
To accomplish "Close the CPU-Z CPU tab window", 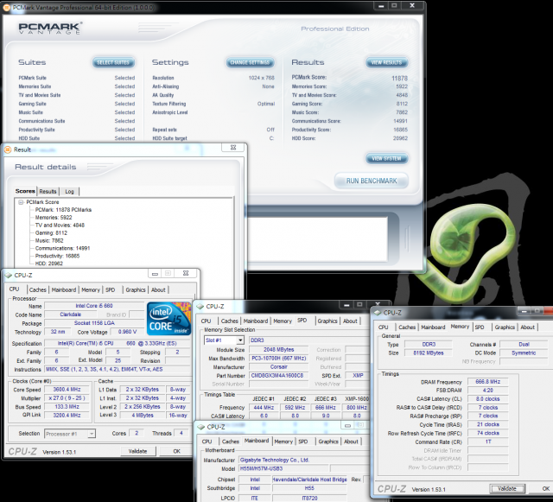I will [186, 273].
